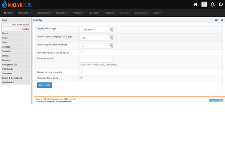The height and width of the screenshot is (150, 225).
Task: Click the home icon in top-right header
Action: [195, 4]
